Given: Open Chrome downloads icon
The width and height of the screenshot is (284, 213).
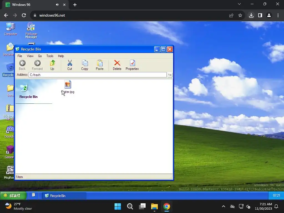Looking at the screenshot, I should (x=251, y=16).
